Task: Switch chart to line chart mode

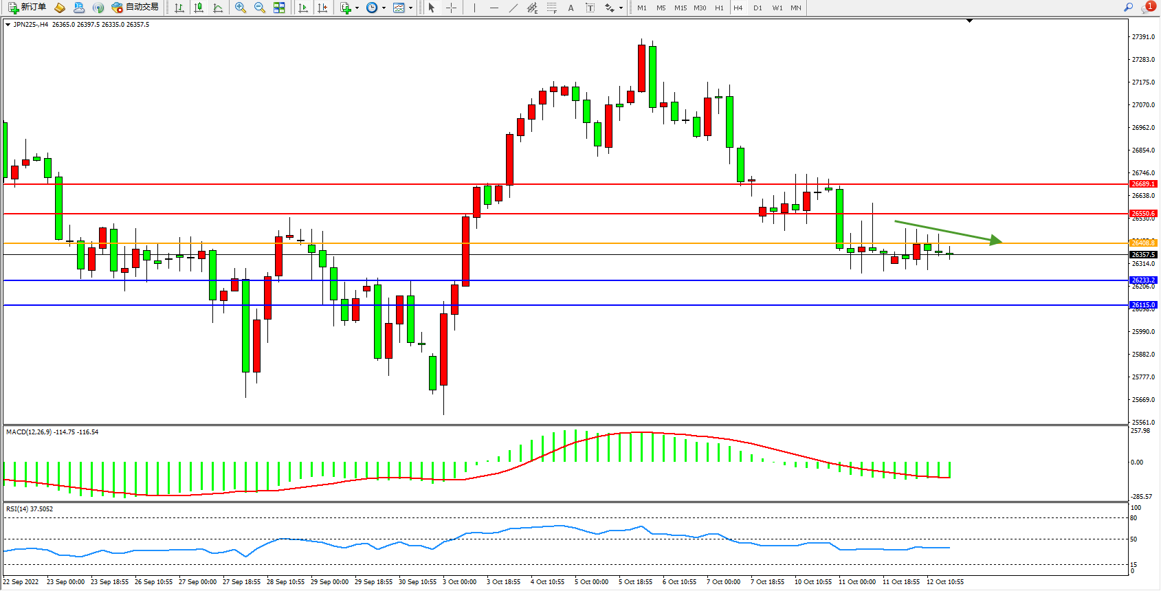Action: coord(218,8)
